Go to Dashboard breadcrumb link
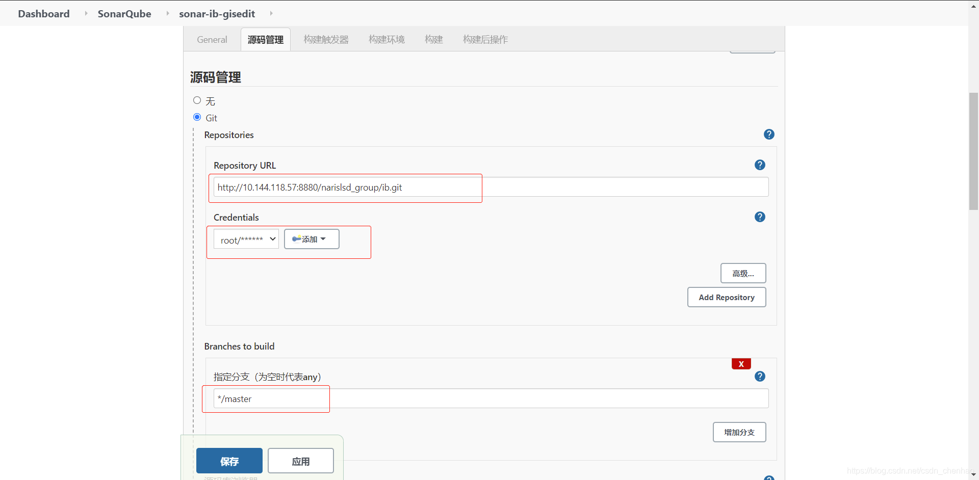 (x=44, y=14)
